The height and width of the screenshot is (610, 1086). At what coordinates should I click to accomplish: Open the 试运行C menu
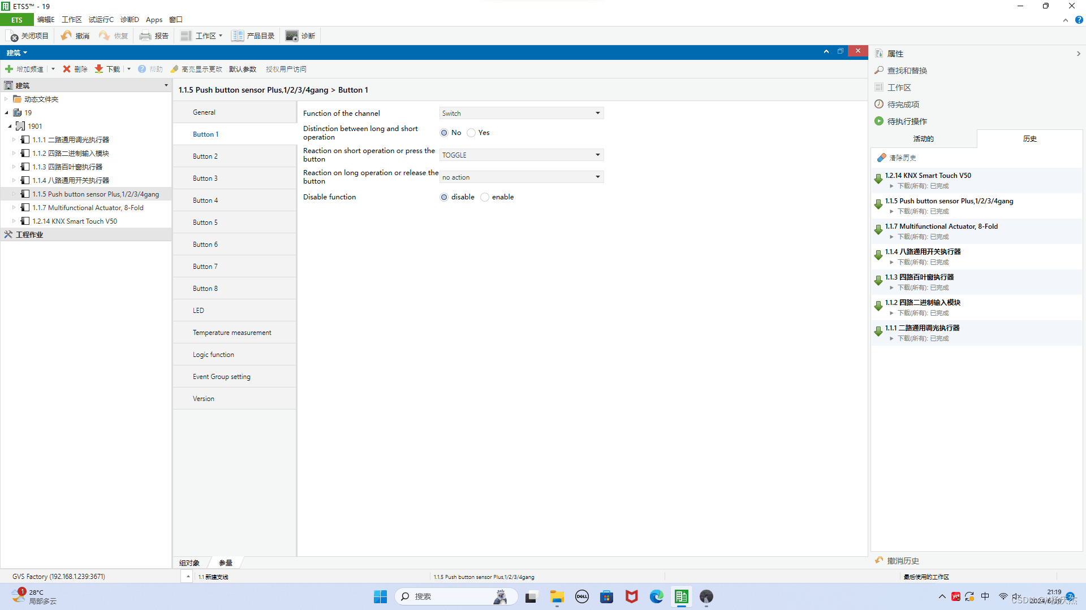click(101, 20)
